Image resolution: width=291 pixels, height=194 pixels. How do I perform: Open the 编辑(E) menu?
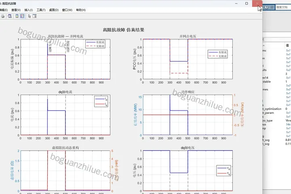click(4, 10)
